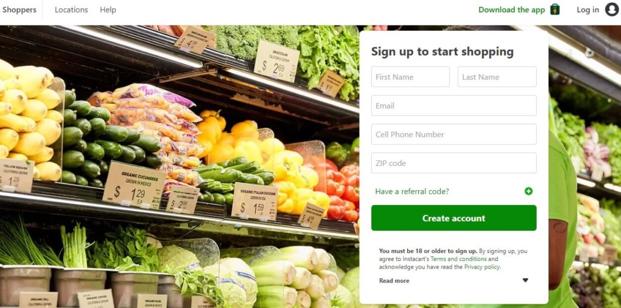Open the Shoppers menu item
This screenshot has height=308, width=621.
coord(19,10)
